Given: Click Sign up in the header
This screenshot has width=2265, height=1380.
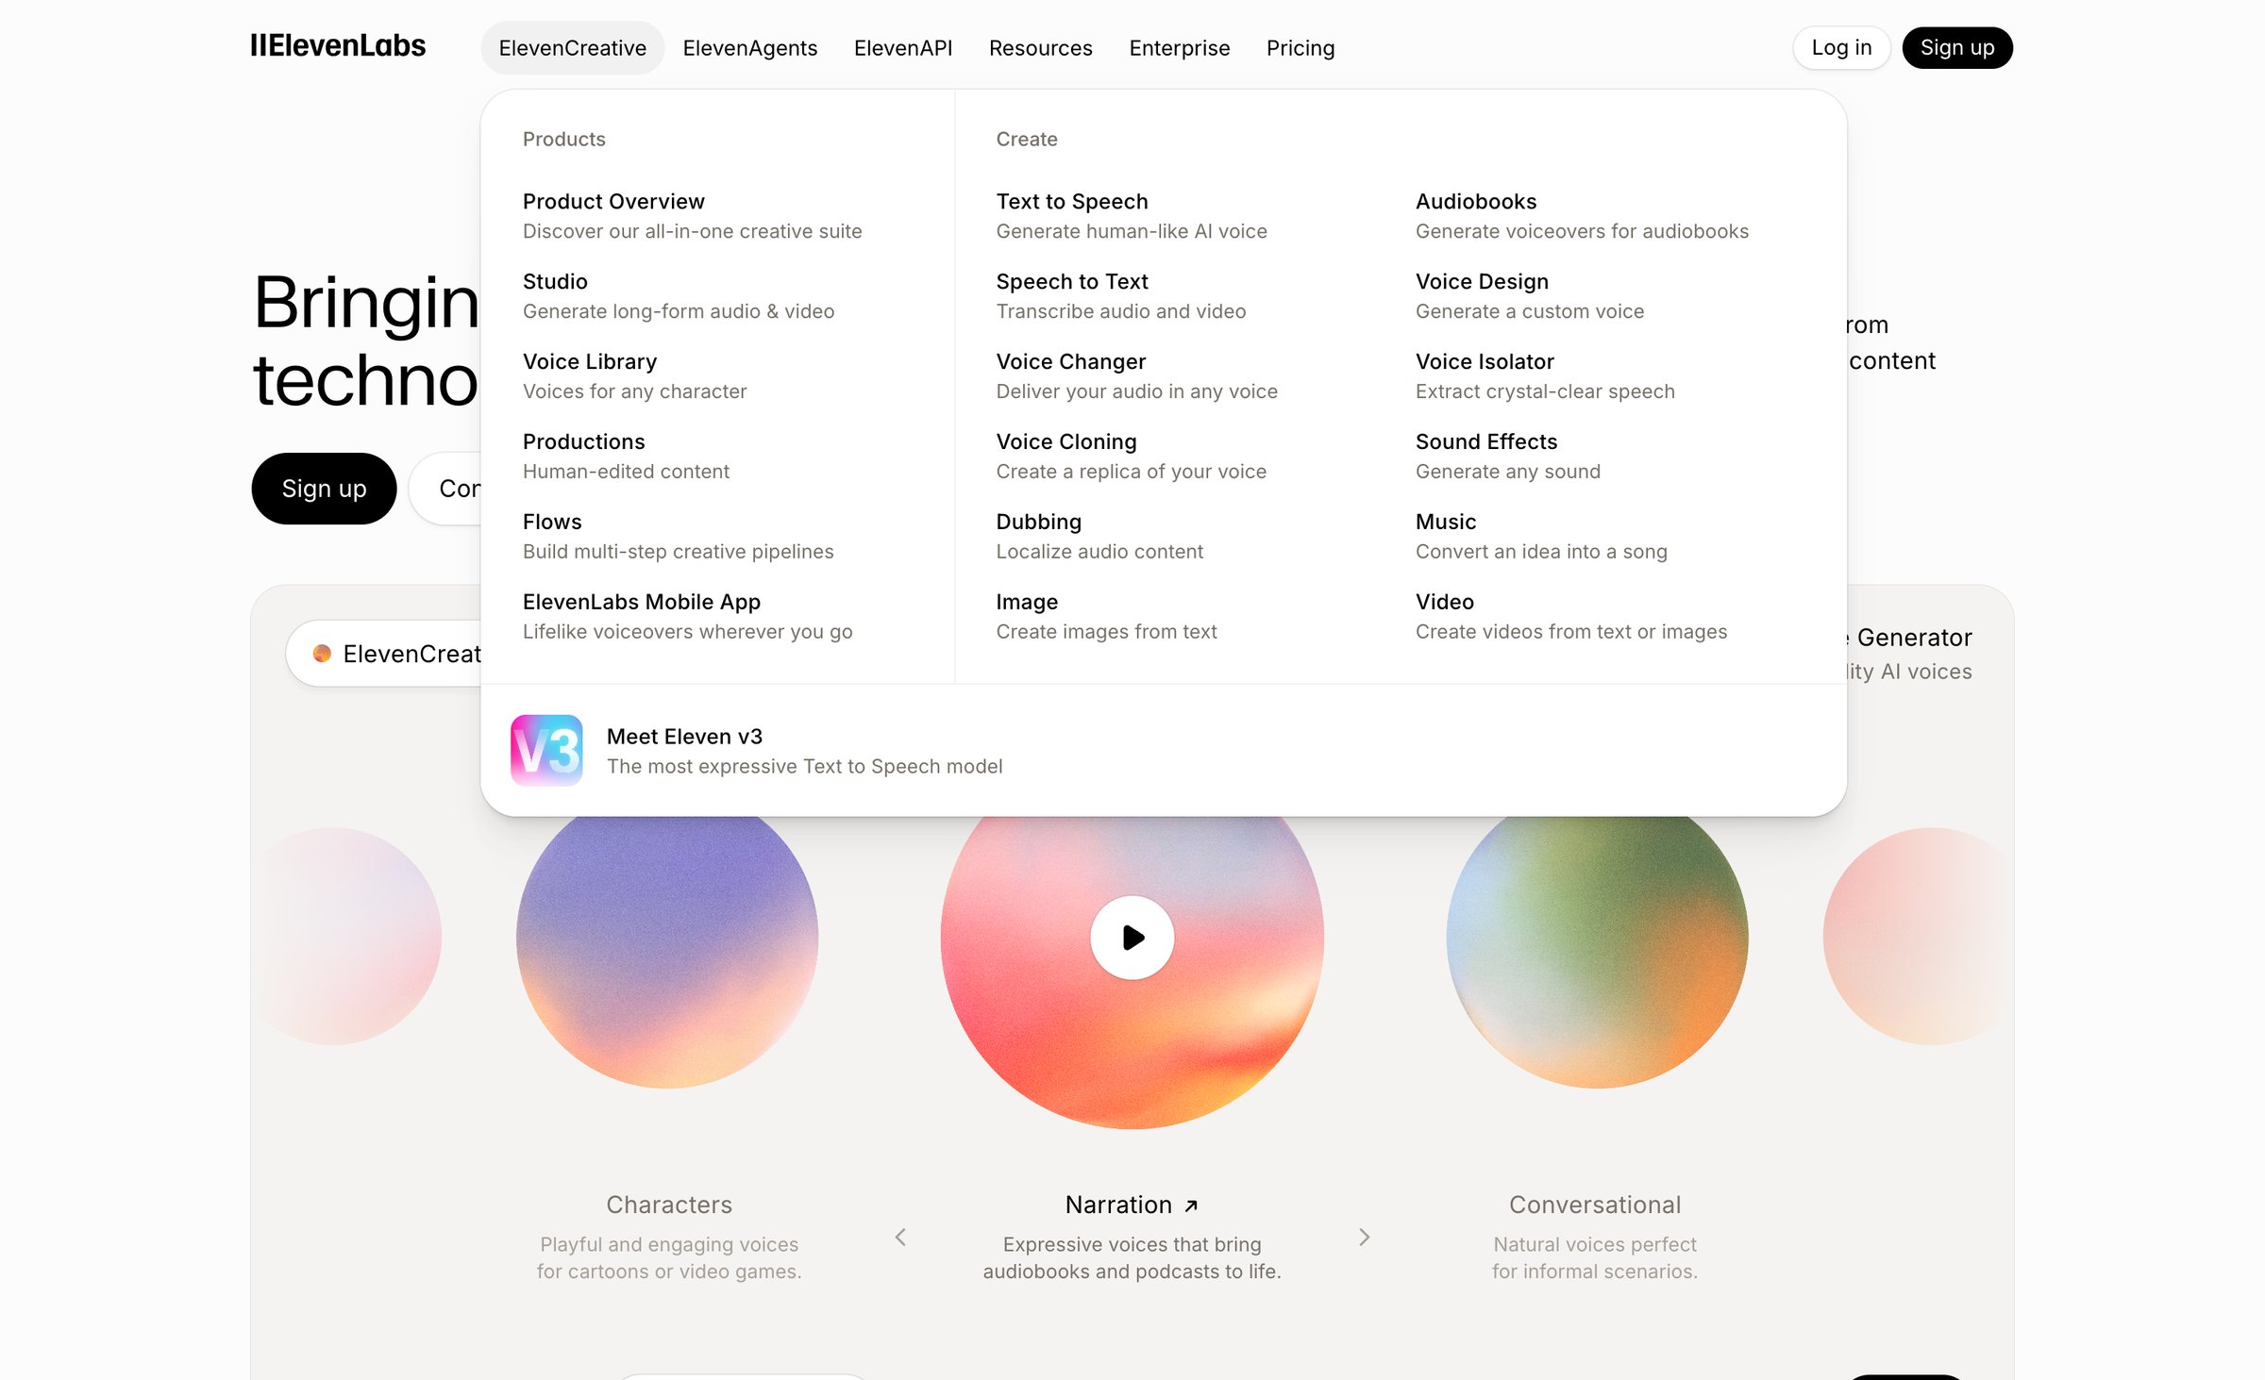Looking at the screenshot, I should tap(1956, 47).
